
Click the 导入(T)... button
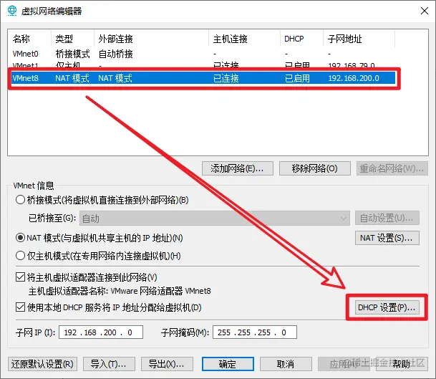(x=109, y=364)
